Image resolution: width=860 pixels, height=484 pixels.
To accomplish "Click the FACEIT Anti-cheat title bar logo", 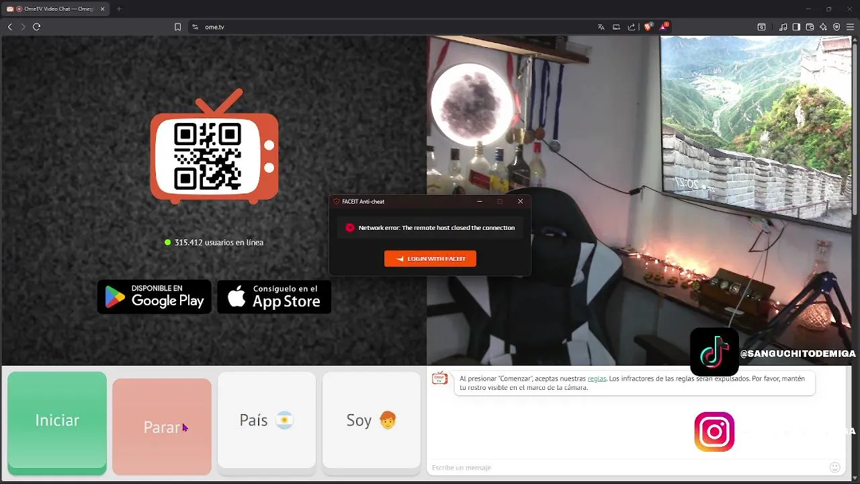I will pos(337,202).
